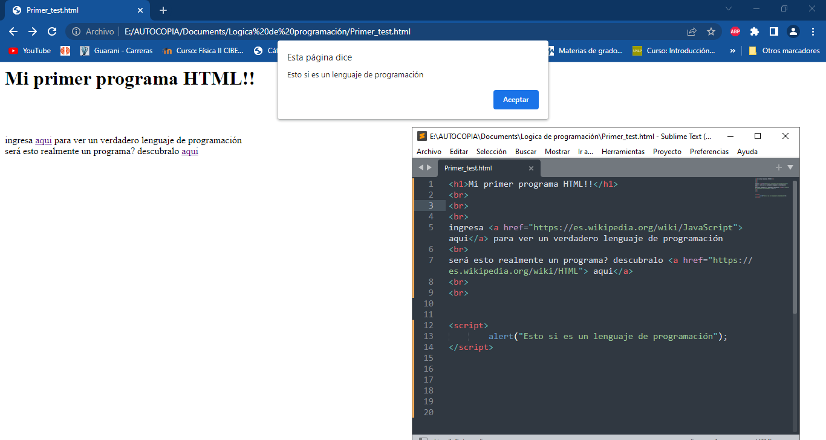Minimize the Sublime Text window

pos(730,136)
